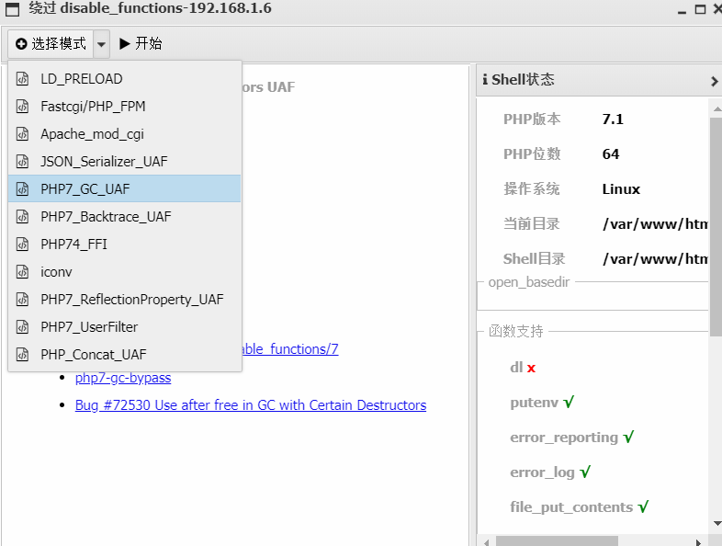Image resolution: width=722 pixels, height=546 pixels.
Task: Select PHP7_GC_UAF from the mode menu
Action: 85,189
